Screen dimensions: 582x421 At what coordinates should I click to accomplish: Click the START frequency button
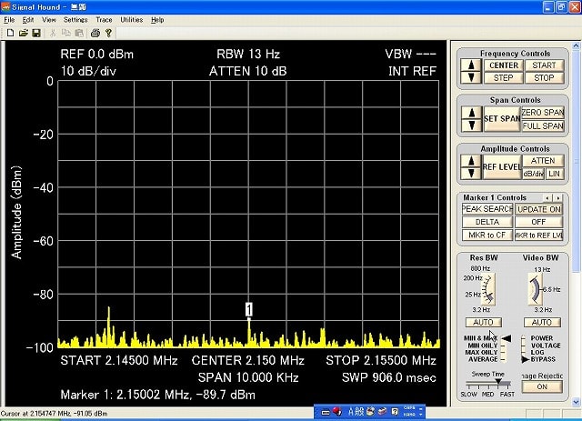(x=544, y=65)
